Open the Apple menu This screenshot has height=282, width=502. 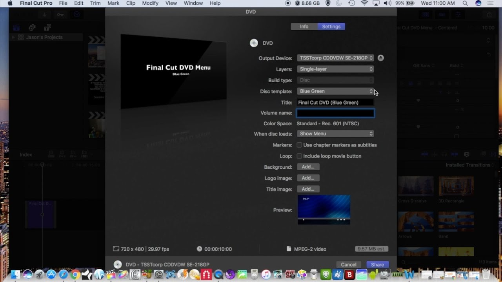(10, 3)
